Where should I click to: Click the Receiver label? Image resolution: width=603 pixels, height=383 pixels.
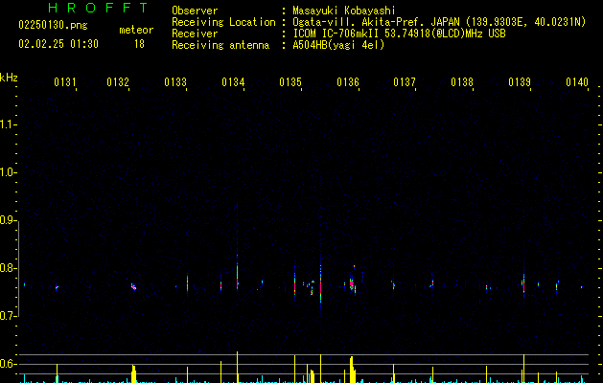195,34
